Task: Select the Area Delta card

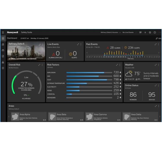Action: (x=140, y=116)
